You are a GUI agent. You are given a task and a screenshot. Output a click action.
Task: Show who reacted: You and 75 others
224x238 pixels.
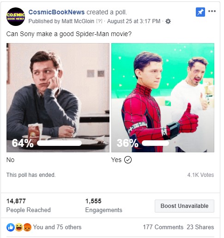pyautogui.click(x=57, y=227)
